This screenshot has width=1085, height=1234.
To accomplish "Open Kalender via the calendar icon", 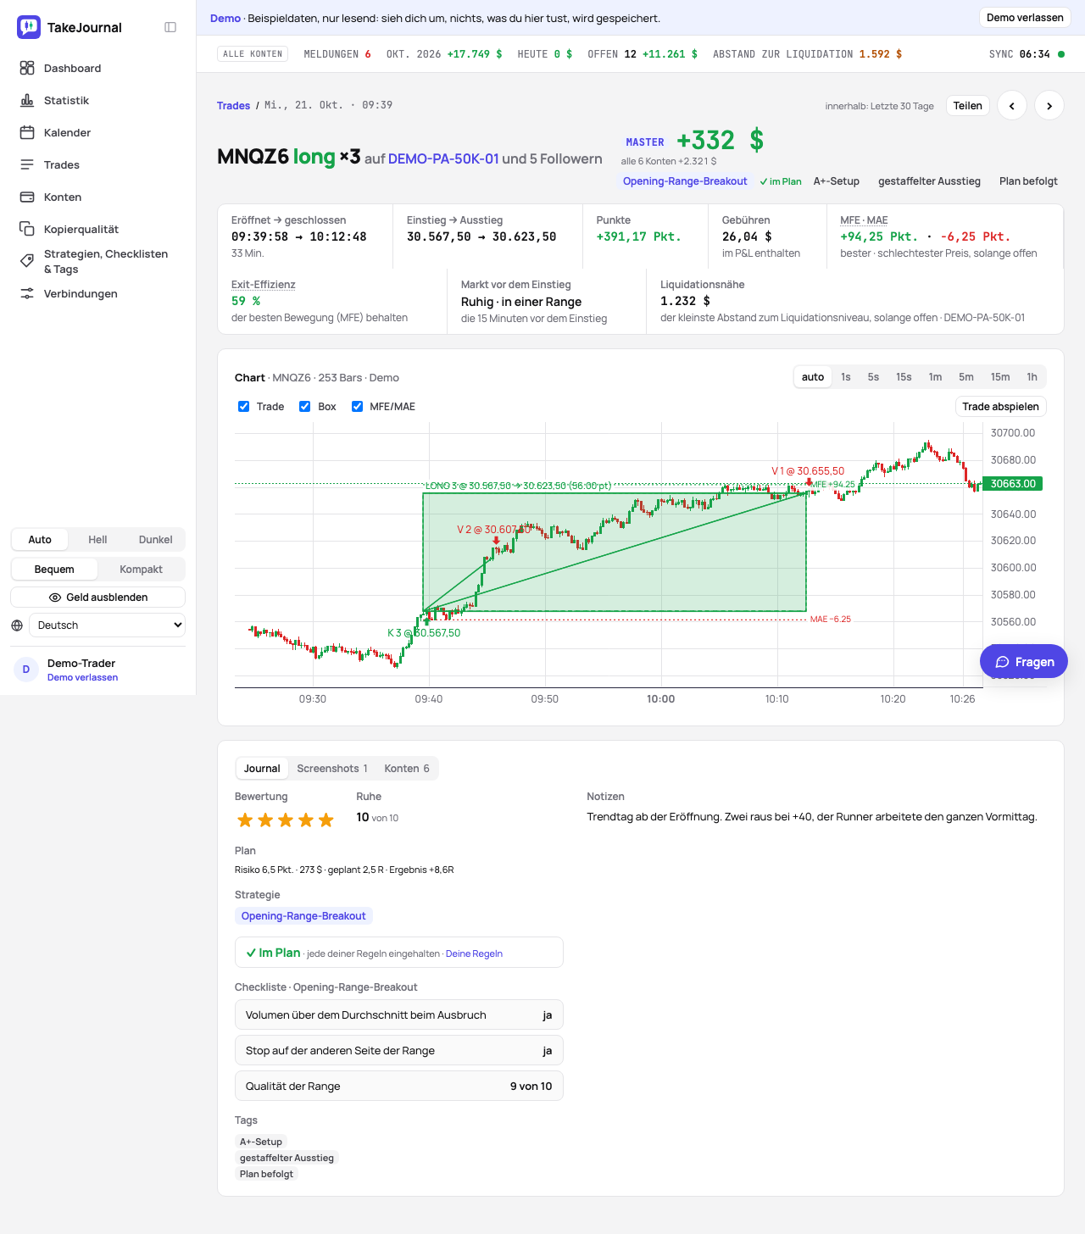I will click(x=27, y=132).
